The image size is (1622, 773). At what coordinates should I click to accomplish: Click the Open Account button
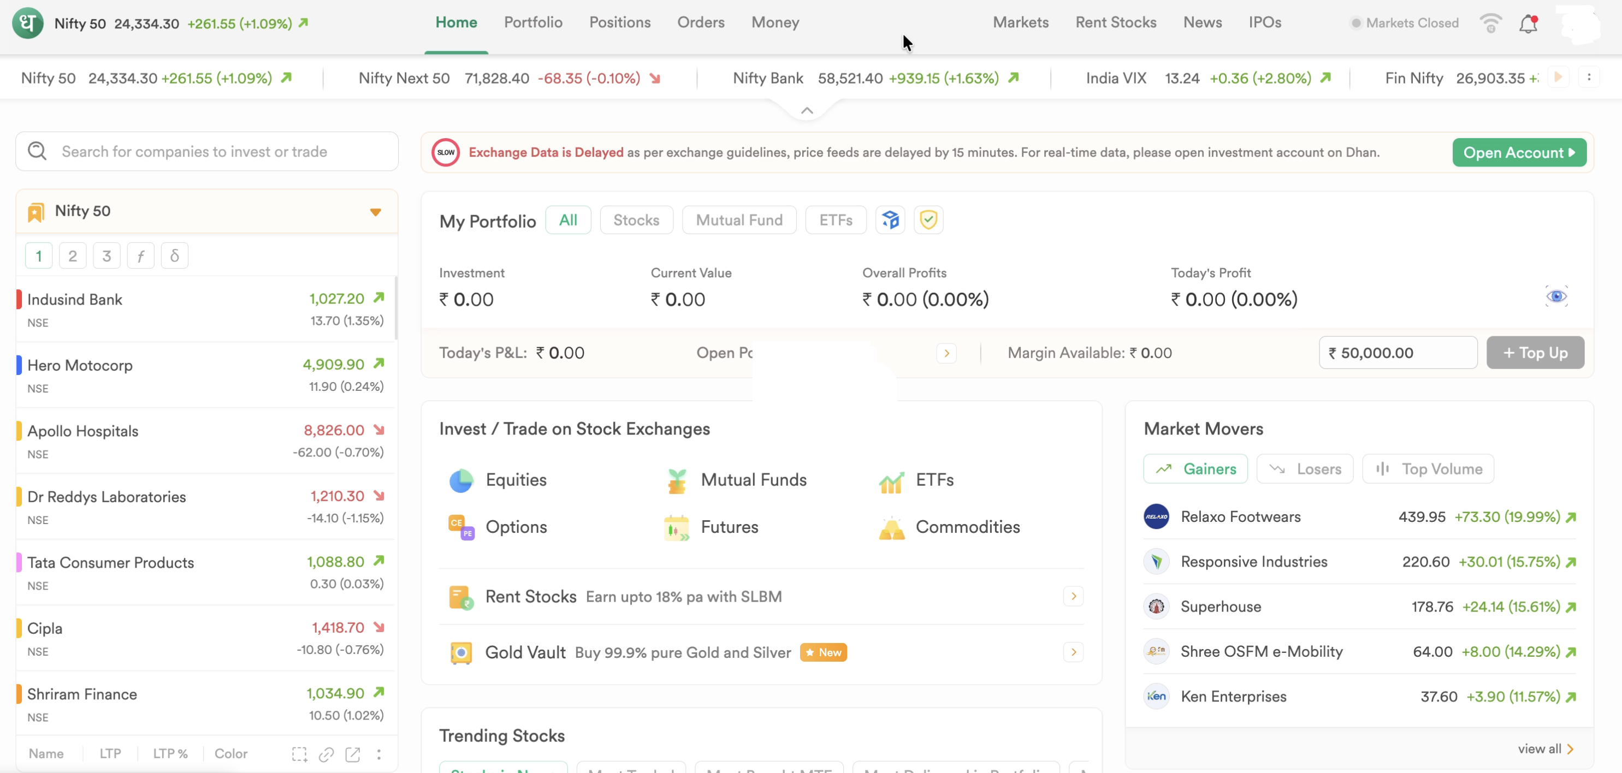tap(1519, 152)
